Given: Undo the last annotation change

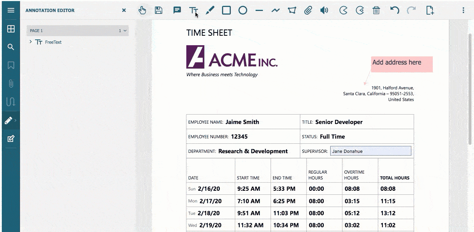Looking at the screenshot, I should 395,10.
